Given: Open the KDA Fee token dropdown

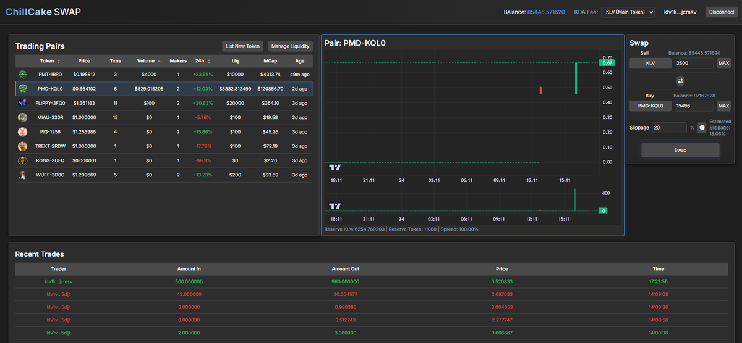Looking at the screenshot, I should click(628, 12).
